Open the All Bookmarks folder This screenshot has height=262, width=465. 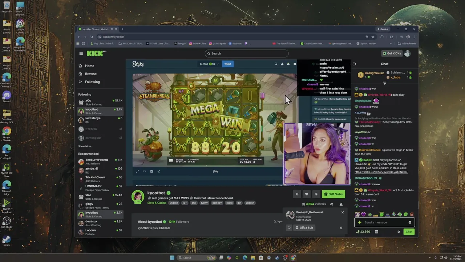[407, 44]
